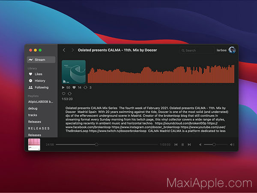Click the heart icon beside Likes
The image size is (257, 193).
[30, 74]
